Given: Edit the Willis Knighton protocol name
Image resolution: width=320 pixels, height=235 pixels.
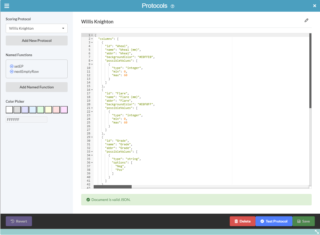Looking at the screenshot, I should 306,20.
